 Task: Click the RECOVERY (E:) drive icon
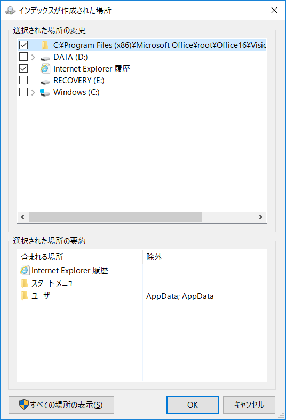tap(45, 82)
